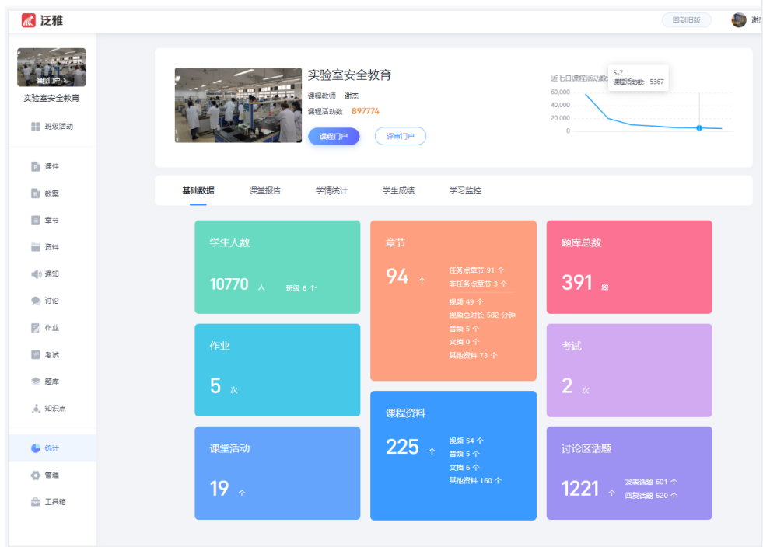
Task: Click the course thumbnail in the sidebar
Action: (51, 68)
